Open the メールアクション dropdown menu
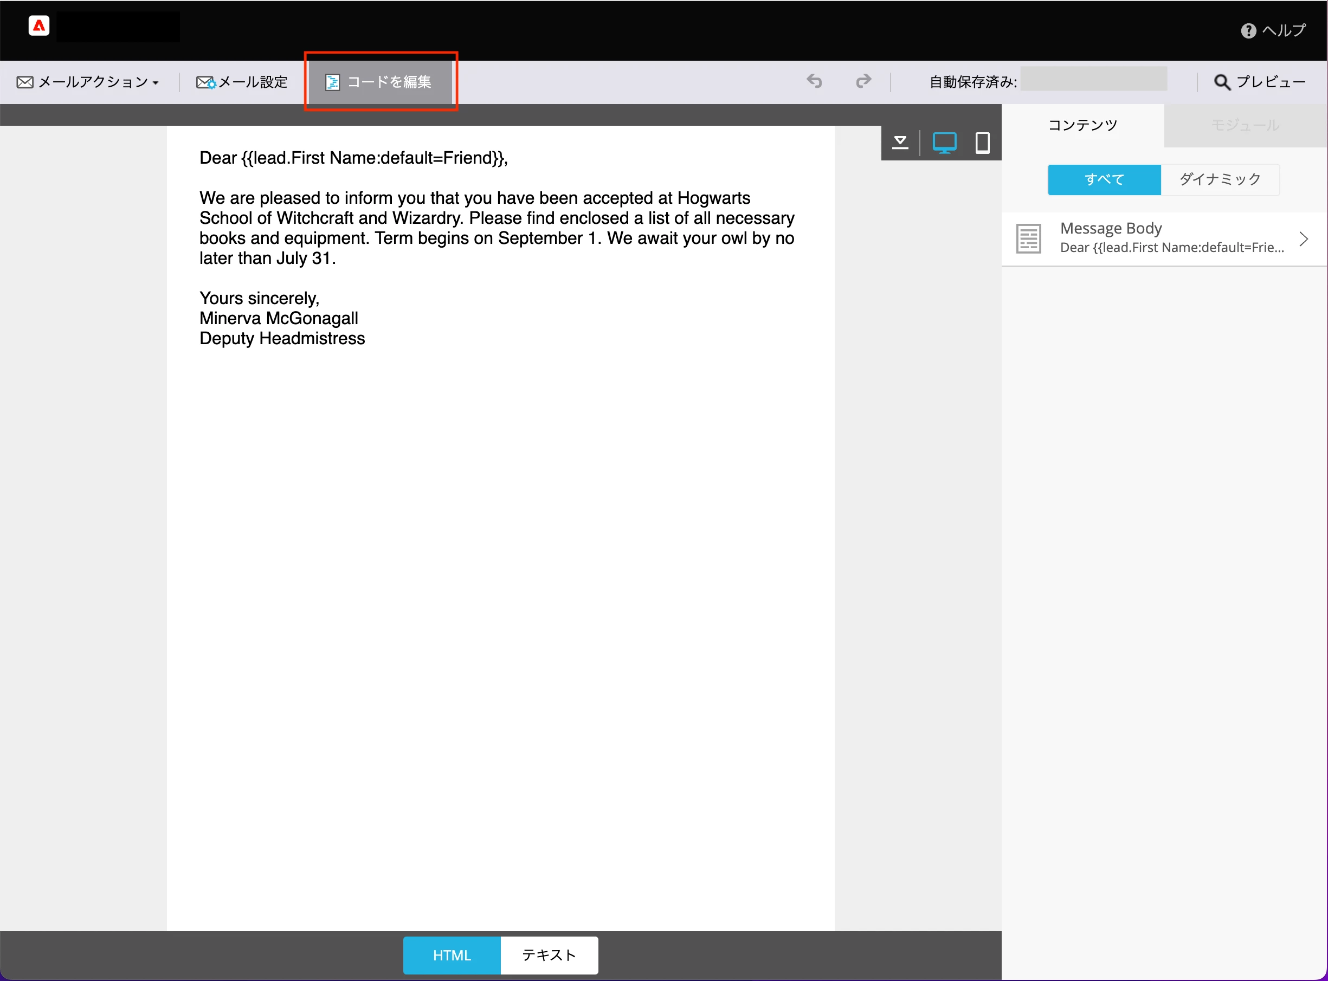 (x=88, y=82)
